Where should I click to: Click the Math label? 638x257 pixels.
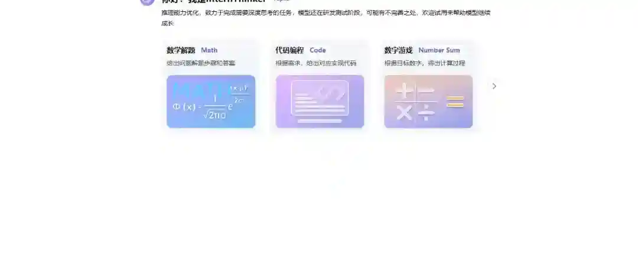(x=209, y=50)
